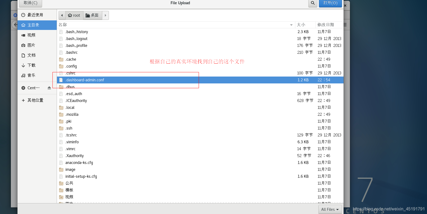Select .bash_profile file name
427x214 pixels.
pos(76,46)
